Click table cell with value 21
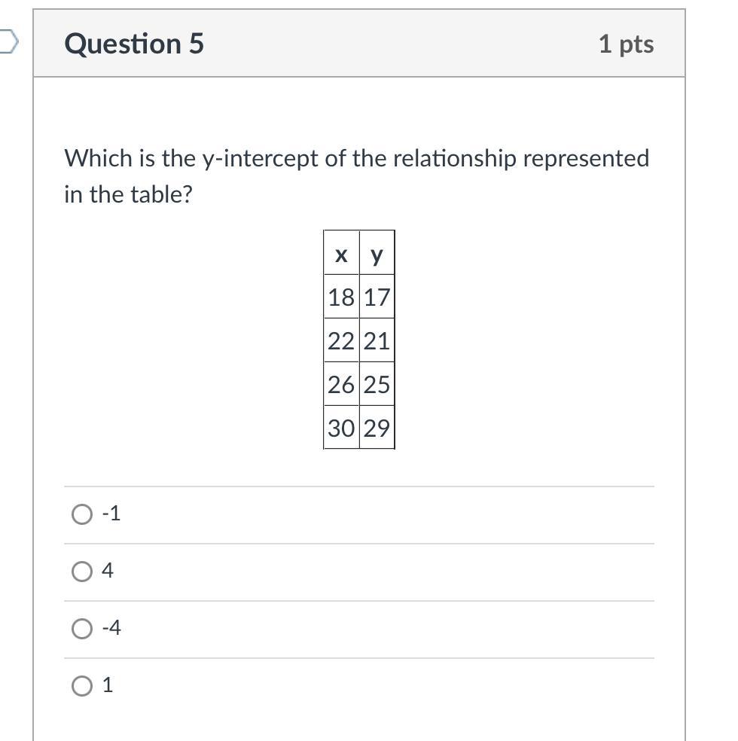This screenshot has height=741, width=738. click(377, 341)
